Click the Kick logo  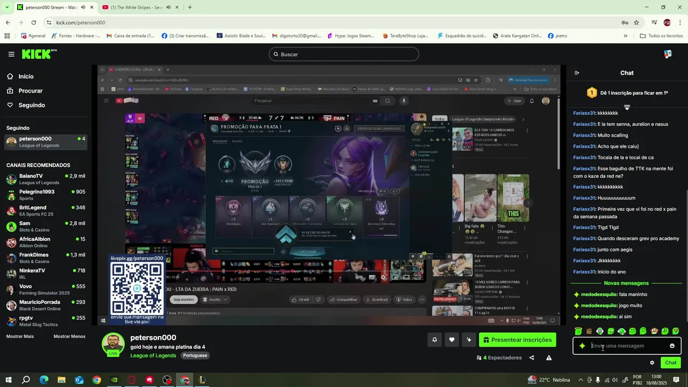(39, 54)
